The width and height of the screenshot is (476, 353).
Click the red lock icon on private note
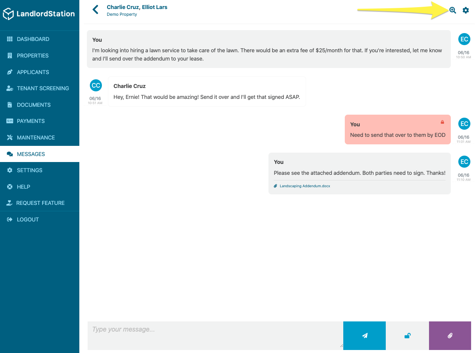pyautogui.click(x=443, y=122)
